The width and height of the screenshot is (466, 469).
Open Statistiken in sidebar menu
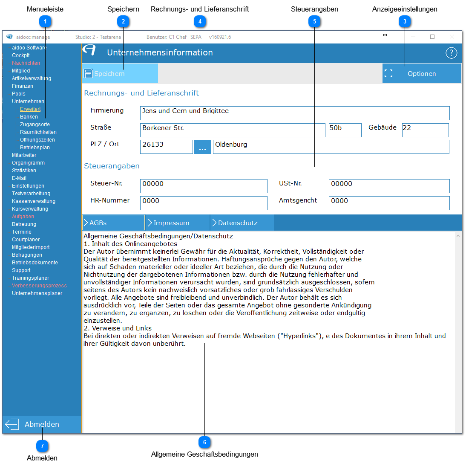pyautogui.click(x=24, y=171)
